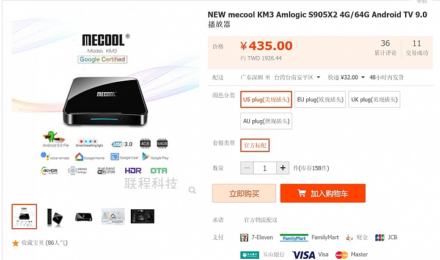Open the delivery destination dropdown
Image resolution: width=440 pixels, height=260 pixels.
[318, 78]
